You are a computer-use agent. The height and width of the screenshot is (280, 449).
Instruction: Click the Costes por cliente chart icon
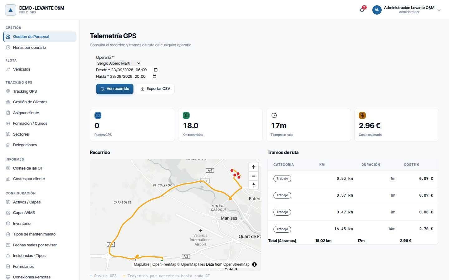click(8, 179)
